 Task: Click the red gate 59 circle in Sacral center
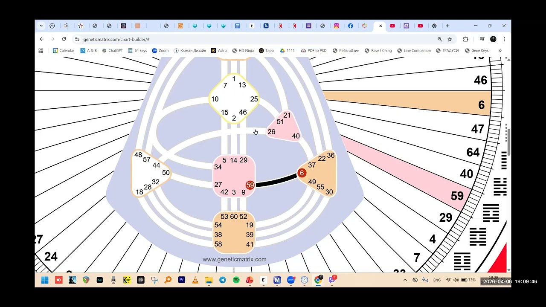coord(250,185)
